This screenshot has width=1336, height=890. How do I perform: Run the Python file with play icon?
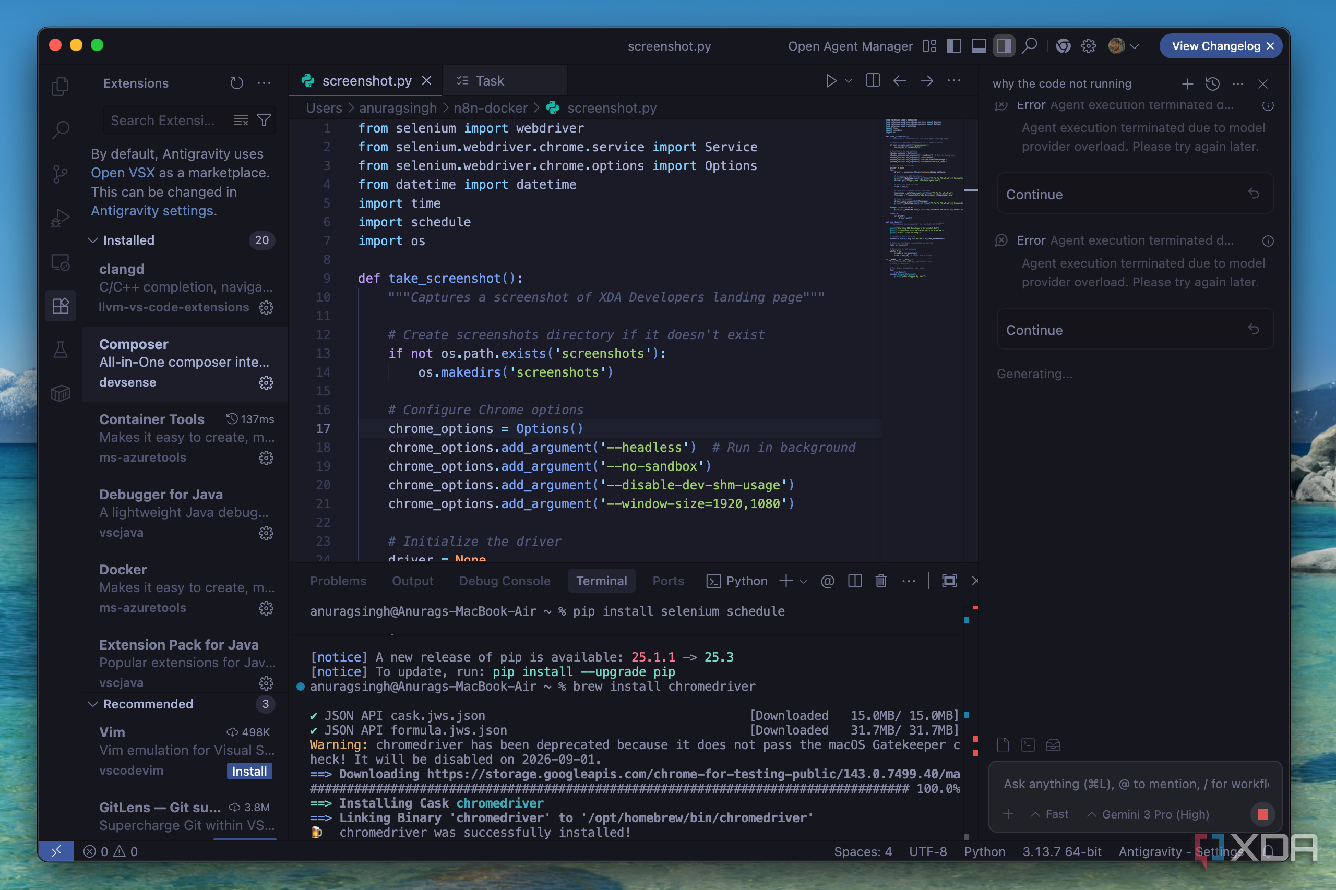coord(831,80)
